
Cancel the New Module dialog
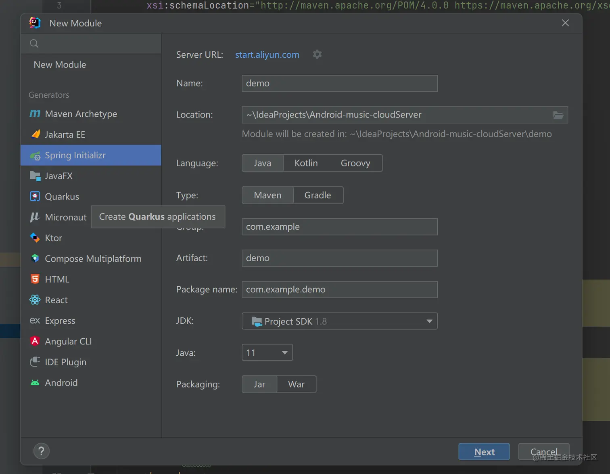544,452
